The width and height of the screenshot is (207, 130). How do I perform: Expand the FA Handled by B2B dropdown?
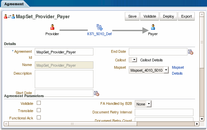pyautogui.click(x=143, y=104)
